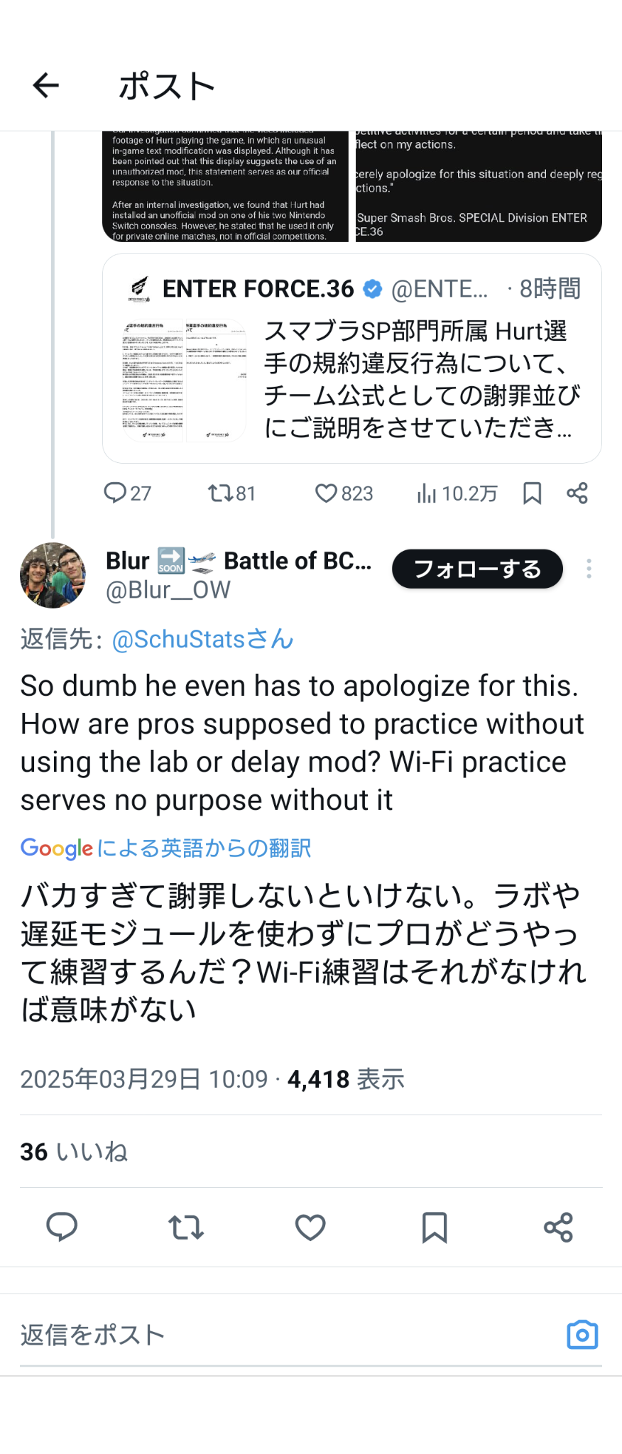
Task: View the 36 いいね likes list
Action: 74,1152
